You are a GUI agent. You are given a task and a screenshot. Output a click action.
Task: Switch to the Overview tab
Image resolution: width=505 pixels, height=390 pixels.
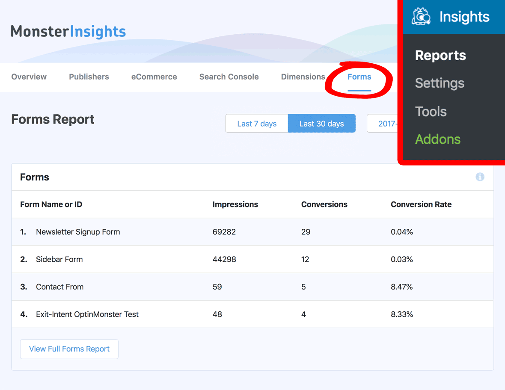29,77
